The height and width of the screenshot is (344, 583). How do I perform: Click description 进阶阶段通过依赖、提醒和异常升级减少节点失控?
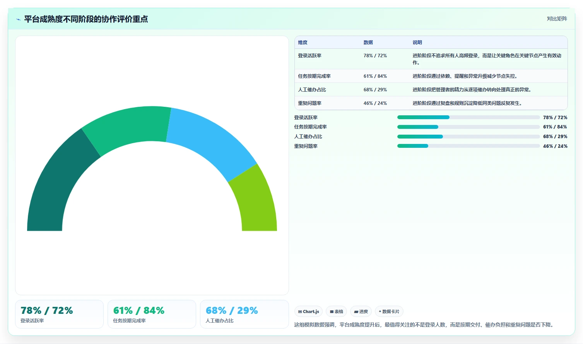click(465, 76)
